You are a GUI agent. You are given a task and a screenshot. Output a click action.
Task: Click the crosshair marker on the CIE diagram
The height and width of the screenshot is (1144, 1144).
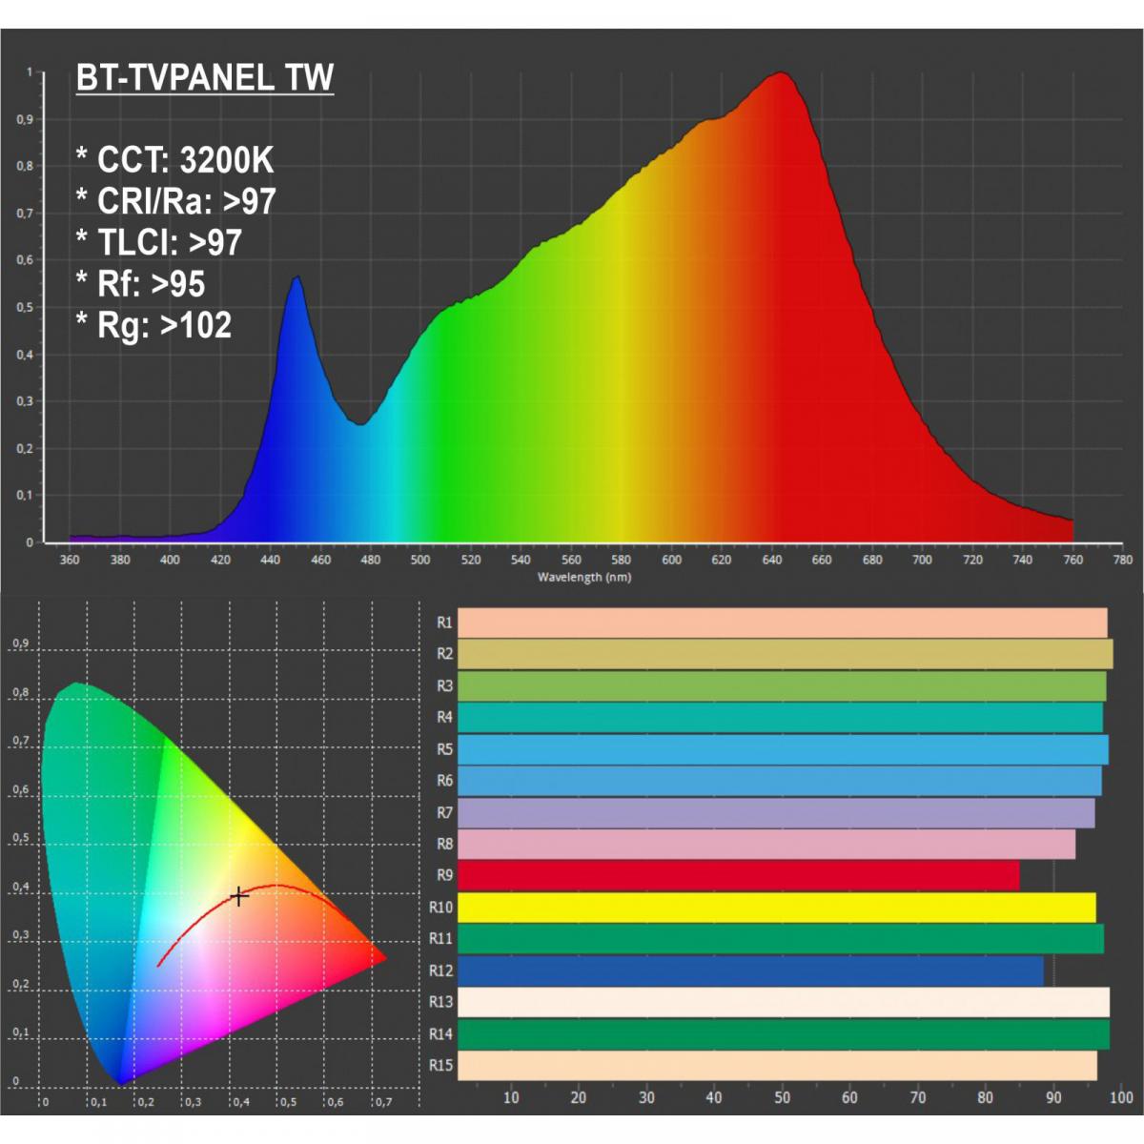point(238,896)
